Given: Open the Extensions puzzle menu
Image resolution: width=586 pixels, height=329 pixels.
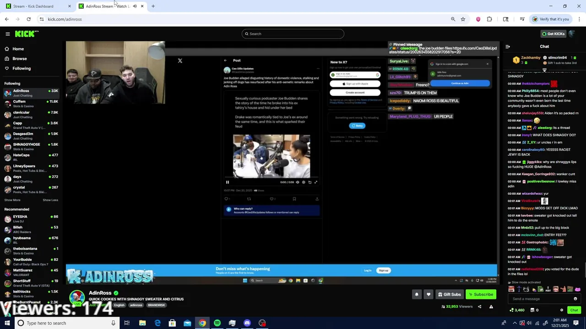Looking at the screenshot, I should (x=489, y=19).
